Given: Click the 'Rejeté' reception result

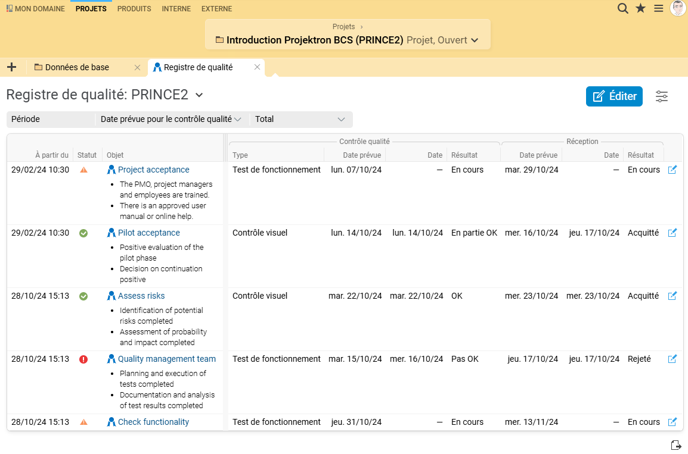Looking at the screenshot, I should (x=639, y=359).
